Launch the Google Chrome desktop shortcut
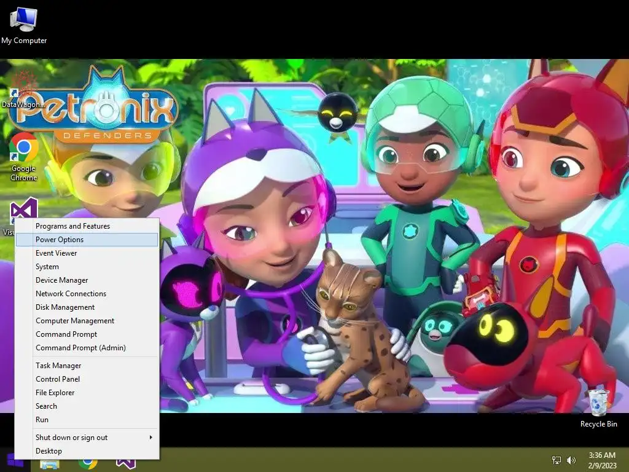 [24, 157]
